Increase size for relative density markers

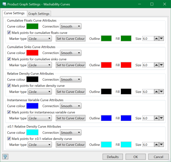point(157,92)
